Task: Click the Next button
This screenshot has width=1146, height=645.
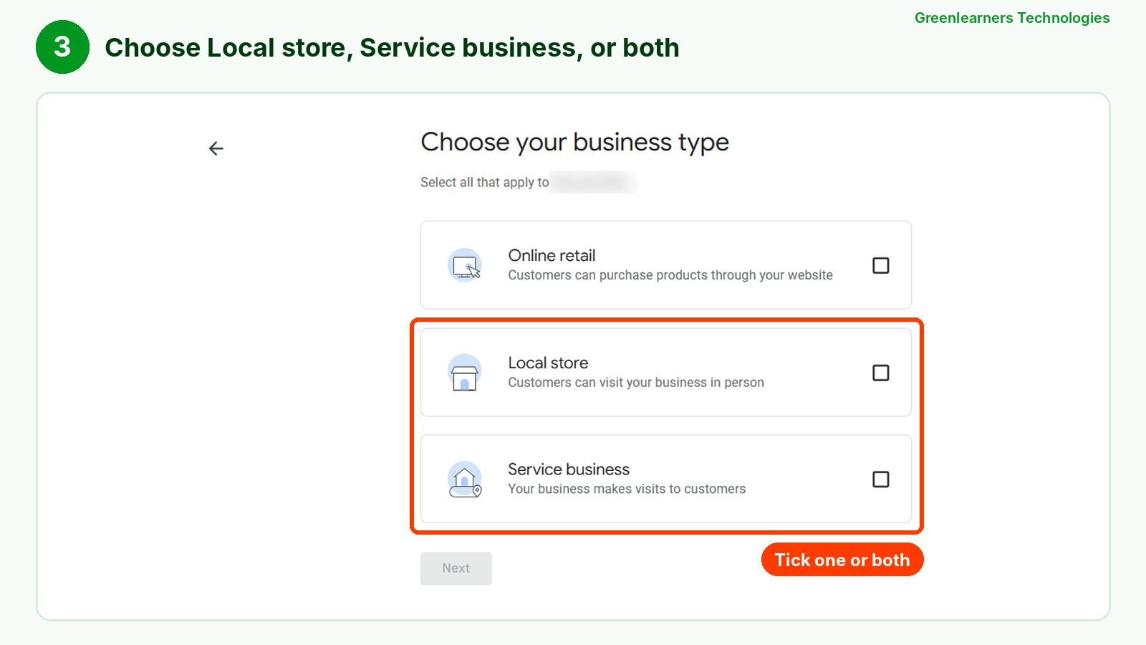Action: point(456,568)
